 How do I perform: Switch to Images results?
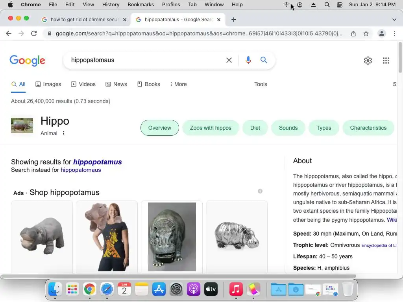click(x=48, y=84)
